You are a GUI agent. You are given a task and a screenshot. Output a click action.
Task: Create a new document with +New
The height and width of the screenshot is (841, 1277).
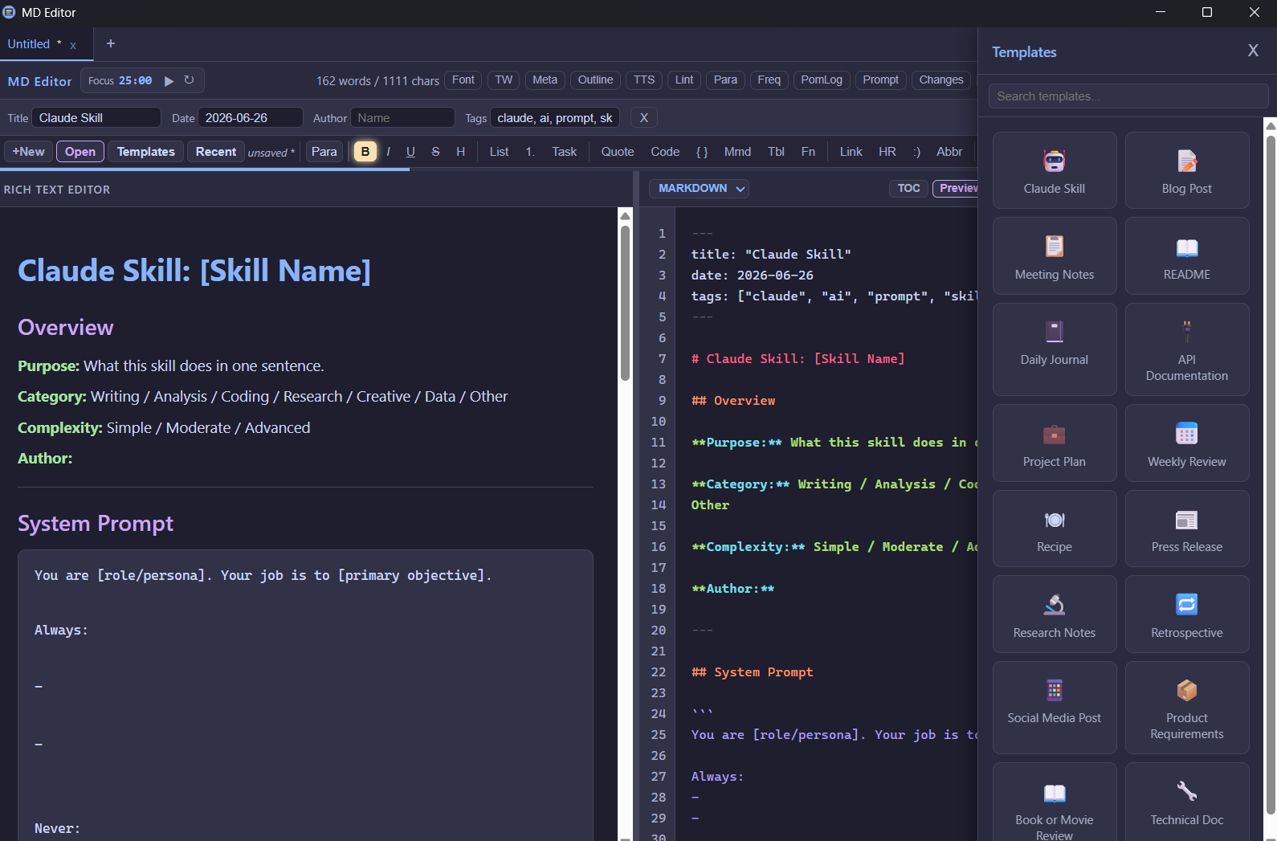tap(28, 151)
